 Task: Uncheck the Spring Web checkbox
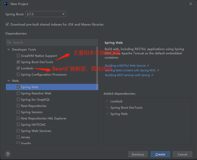(x=18, y=87)
